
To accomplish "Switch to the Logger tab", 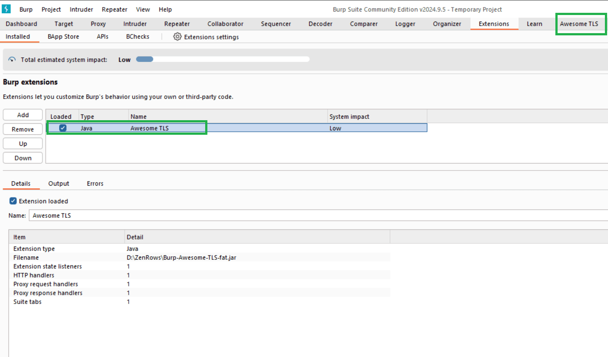I will coord(405,24).
